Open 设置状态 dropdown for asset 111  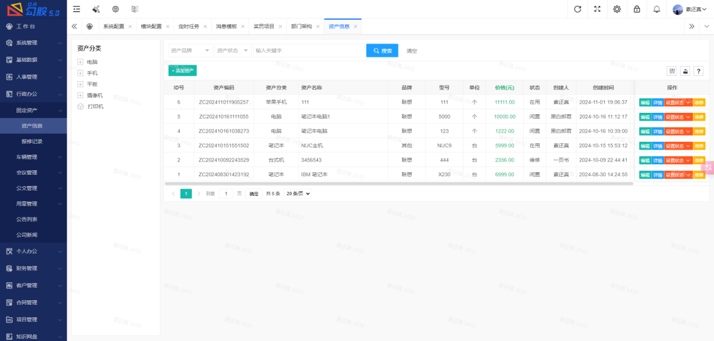pos(678,102)
